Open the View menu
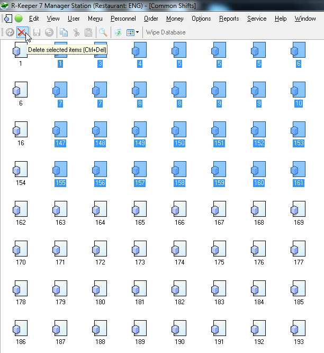The width and height of the screenshot is (324, 353). [53, 19]
